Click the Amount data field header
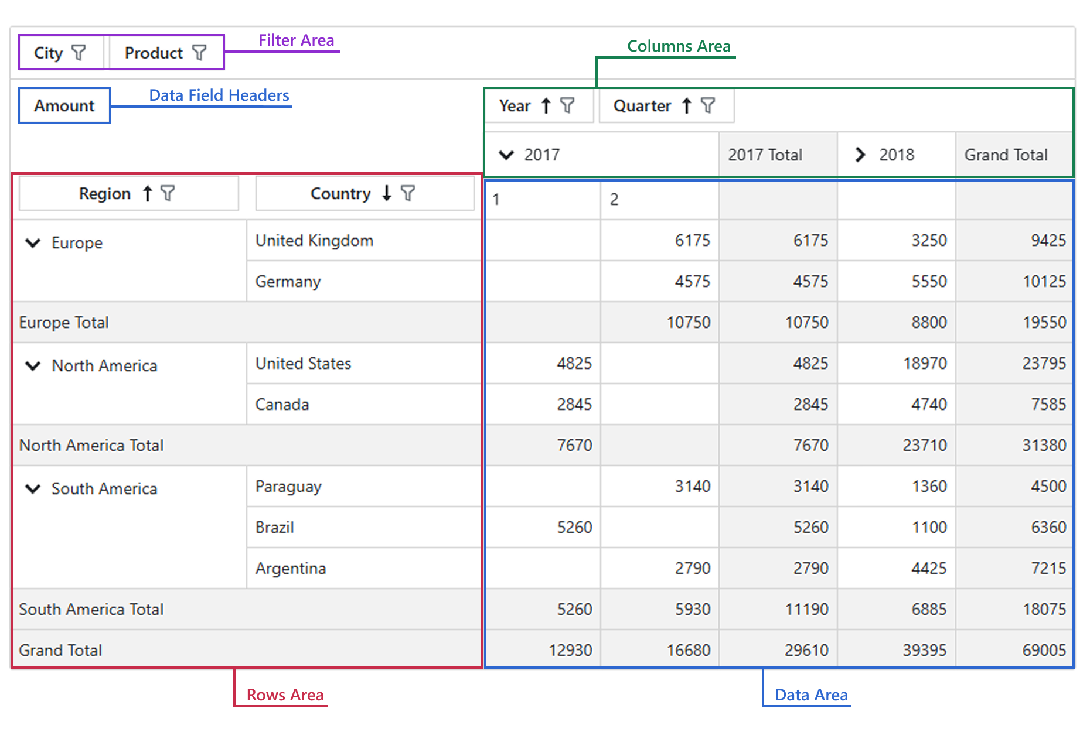The image size is (1090, 732). [x=64, y=105]
